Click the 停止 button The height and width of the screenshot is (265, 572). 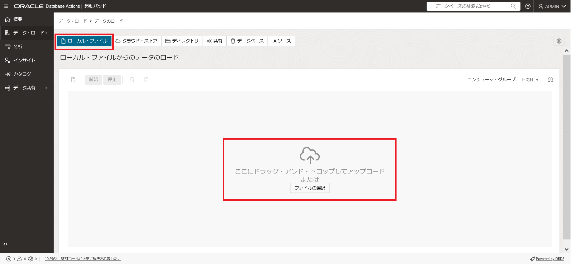pyautogui.click(x=112, y=80)
